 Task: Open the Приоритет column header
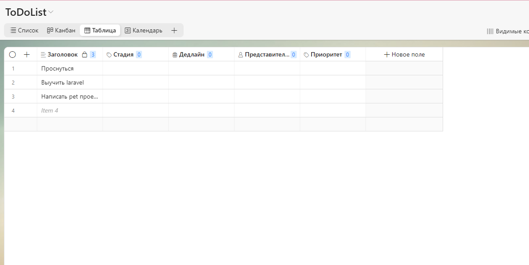pos(333,54)
